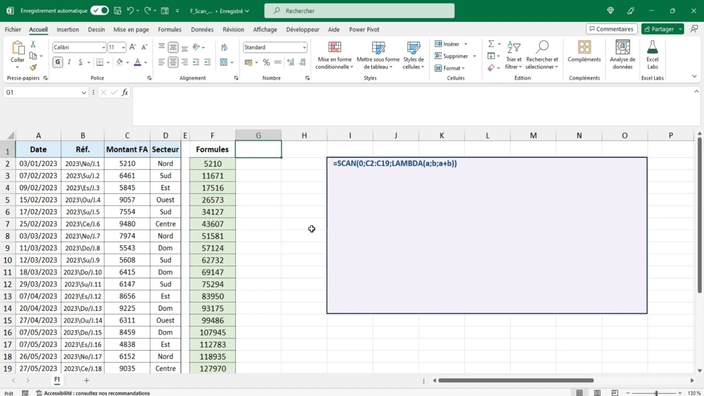Screen dimensions: 704x396
Task: Select the Formules header cell F1
Action: tap(212, 150)
